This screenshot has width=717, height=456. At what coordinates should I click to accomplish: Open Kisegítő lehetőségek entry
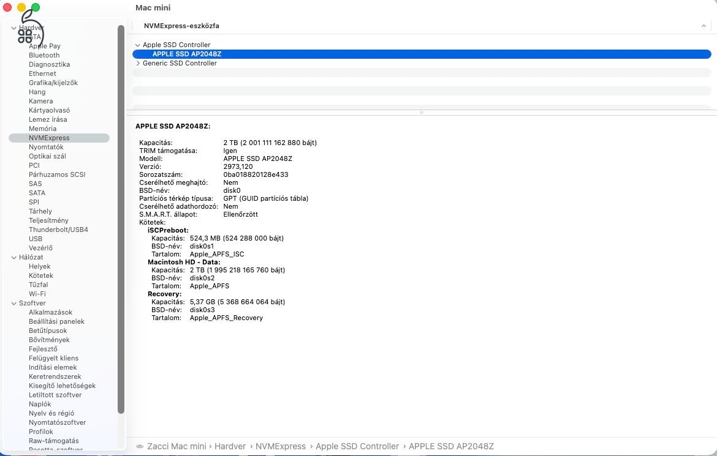coord(62,386)
